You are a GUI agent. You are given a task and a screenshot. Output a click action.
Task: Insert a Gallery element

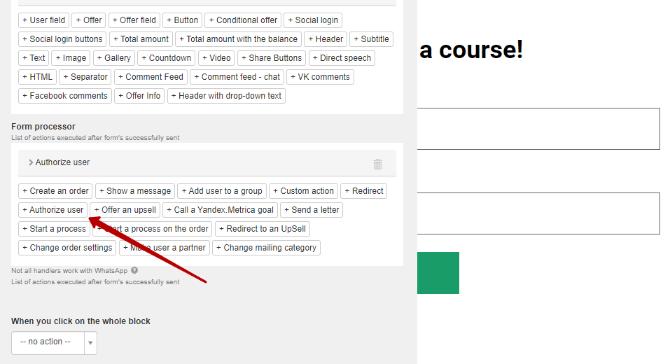click(x=113, y=57)
